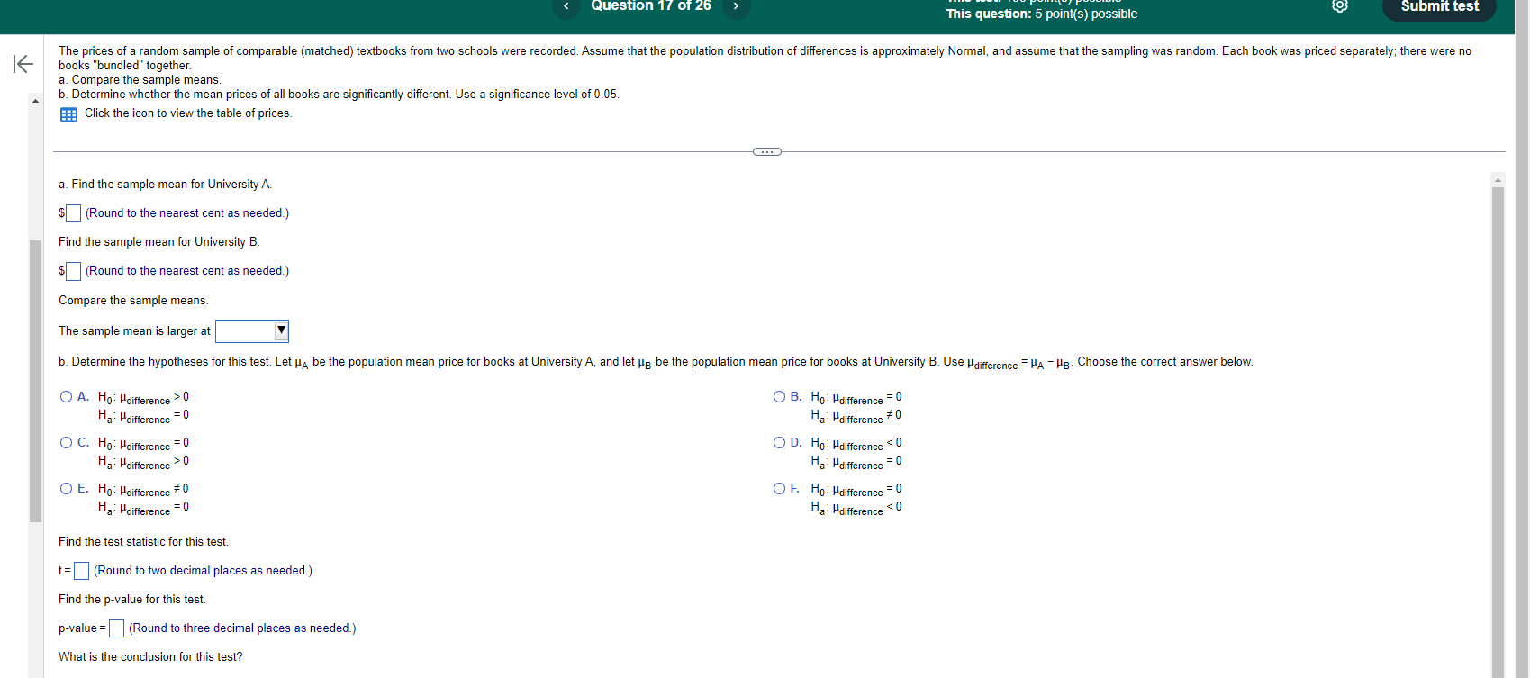Image resolution: width=1530 pixels, height=678 pixels.
Task: Click the p-value input box
Action: 116,628
